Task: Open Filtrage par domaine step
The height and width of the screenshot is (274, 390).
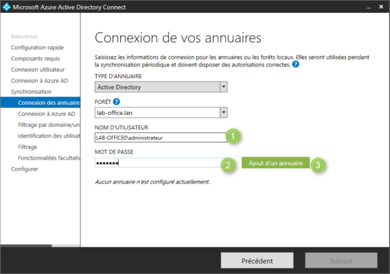Action: click(49, 125)
